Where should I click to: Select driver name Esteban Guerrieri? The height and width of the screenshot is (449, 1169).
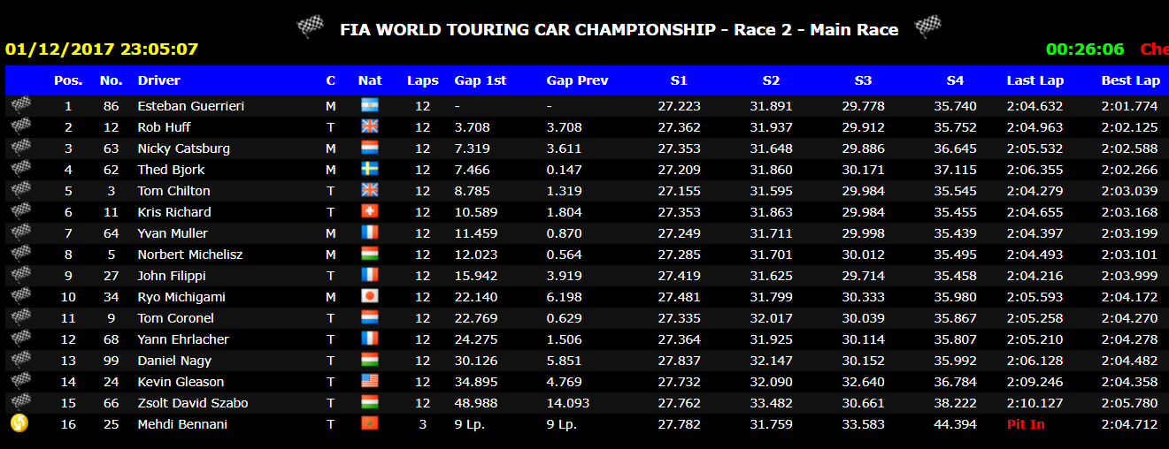coord(190,106)
